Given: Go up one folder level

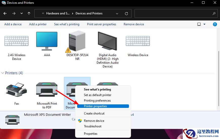Looking at the screenshot, I should click(x=29, y=13).
